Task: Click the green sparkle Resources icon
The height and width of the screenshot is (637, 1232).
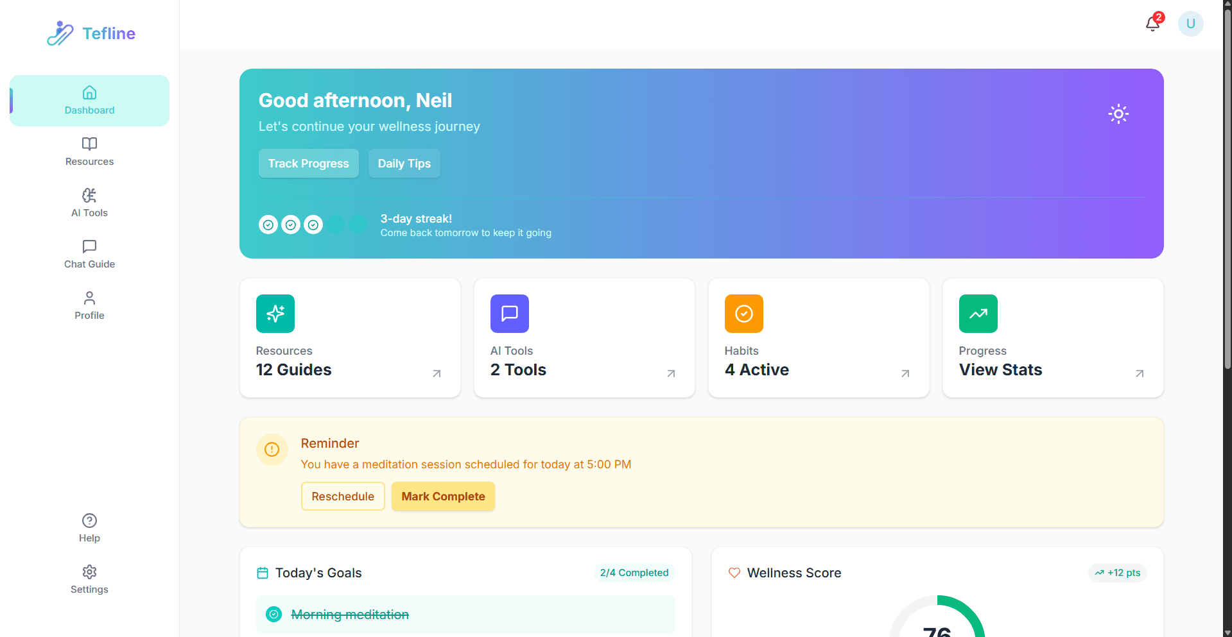Action: point(275,314)
